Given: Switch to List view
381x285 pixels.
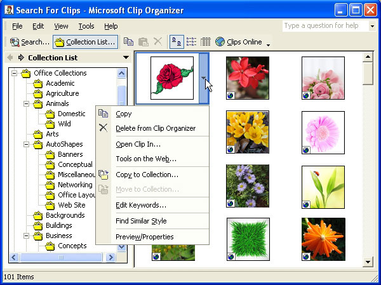Looking at the screenshot, I should click(191, 42).
